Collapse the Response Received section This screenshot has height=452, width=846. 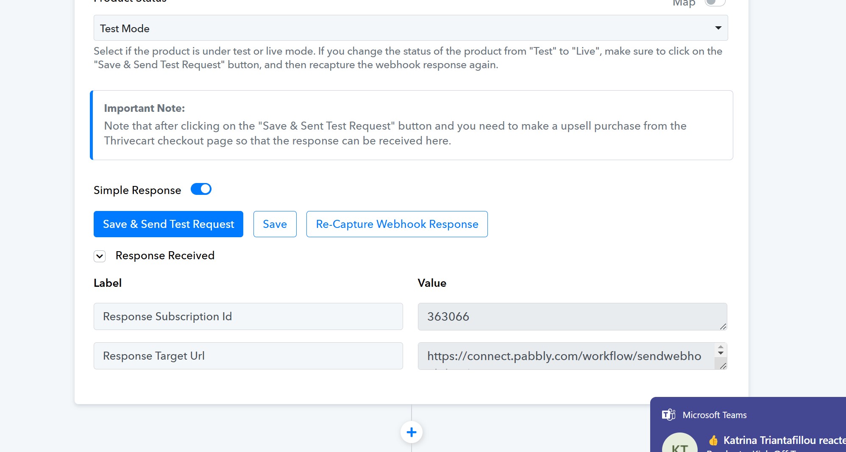point(100,256)
